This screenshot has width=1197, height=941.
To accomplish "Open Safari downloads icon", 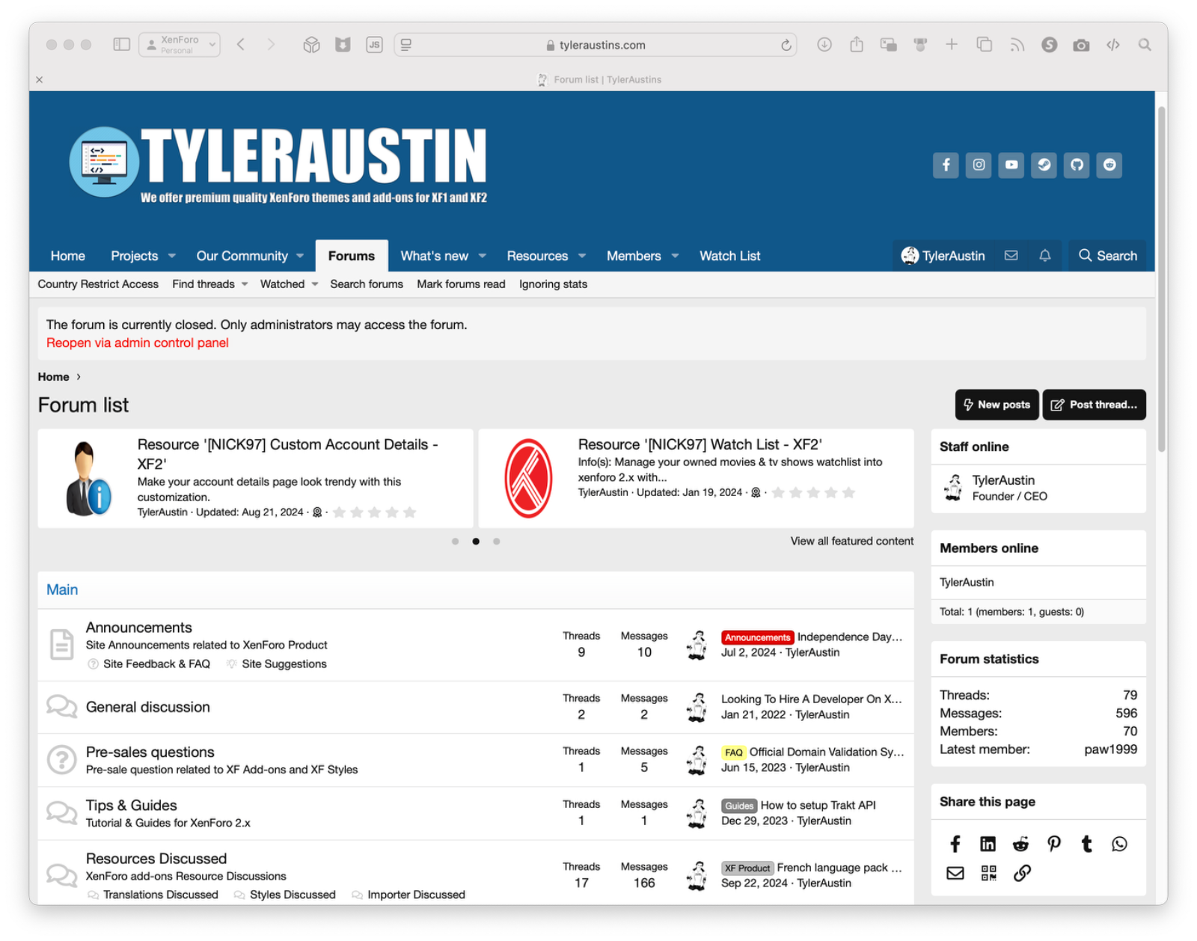I will pyautogui.click(x=824, y=45).
